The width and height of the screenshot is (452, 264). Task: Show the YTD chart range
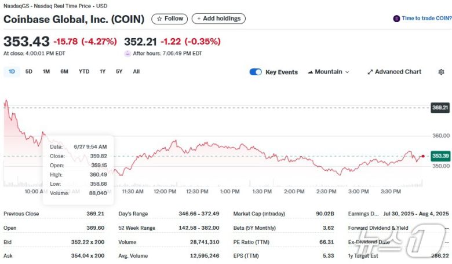point(84,72)
